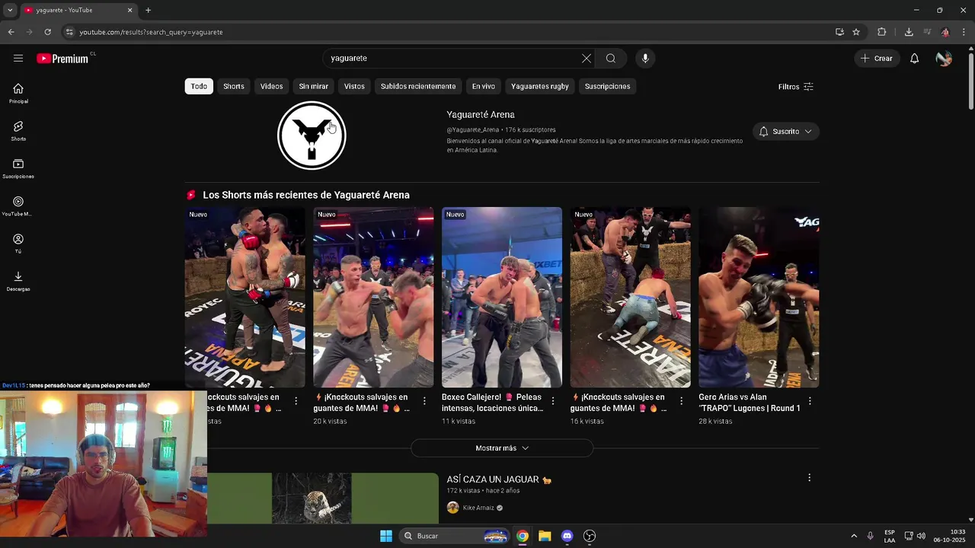
Task: Show hidden system tray icons
Action: 854,536
